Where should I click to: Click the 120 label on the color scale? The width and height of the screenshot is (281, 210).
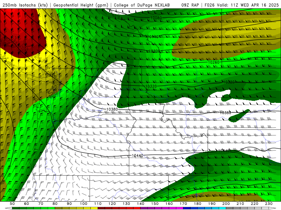112,204
